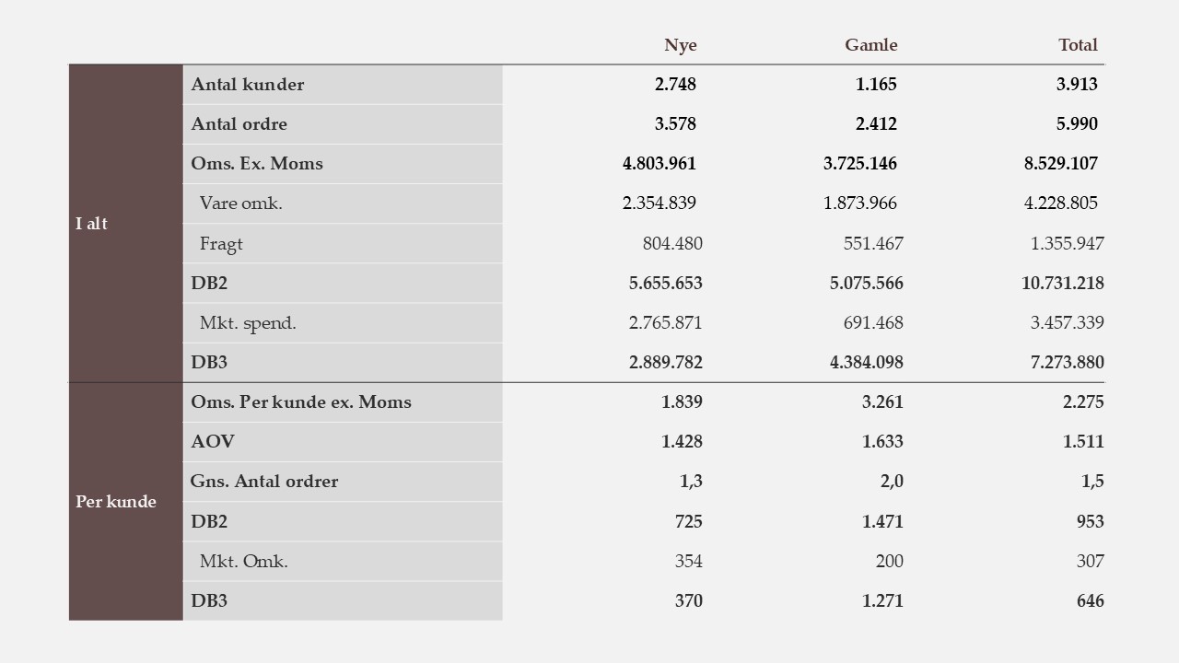
Task: Click the Nye column header
Action: [x=680, y=45]
